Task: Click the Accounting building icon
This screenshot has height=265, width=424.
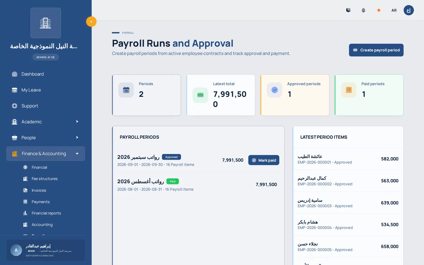Action: pos(25,225)
